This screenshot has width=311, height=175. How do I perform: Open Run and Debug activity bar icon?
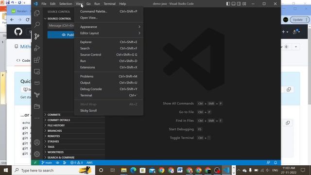[37, 48]
